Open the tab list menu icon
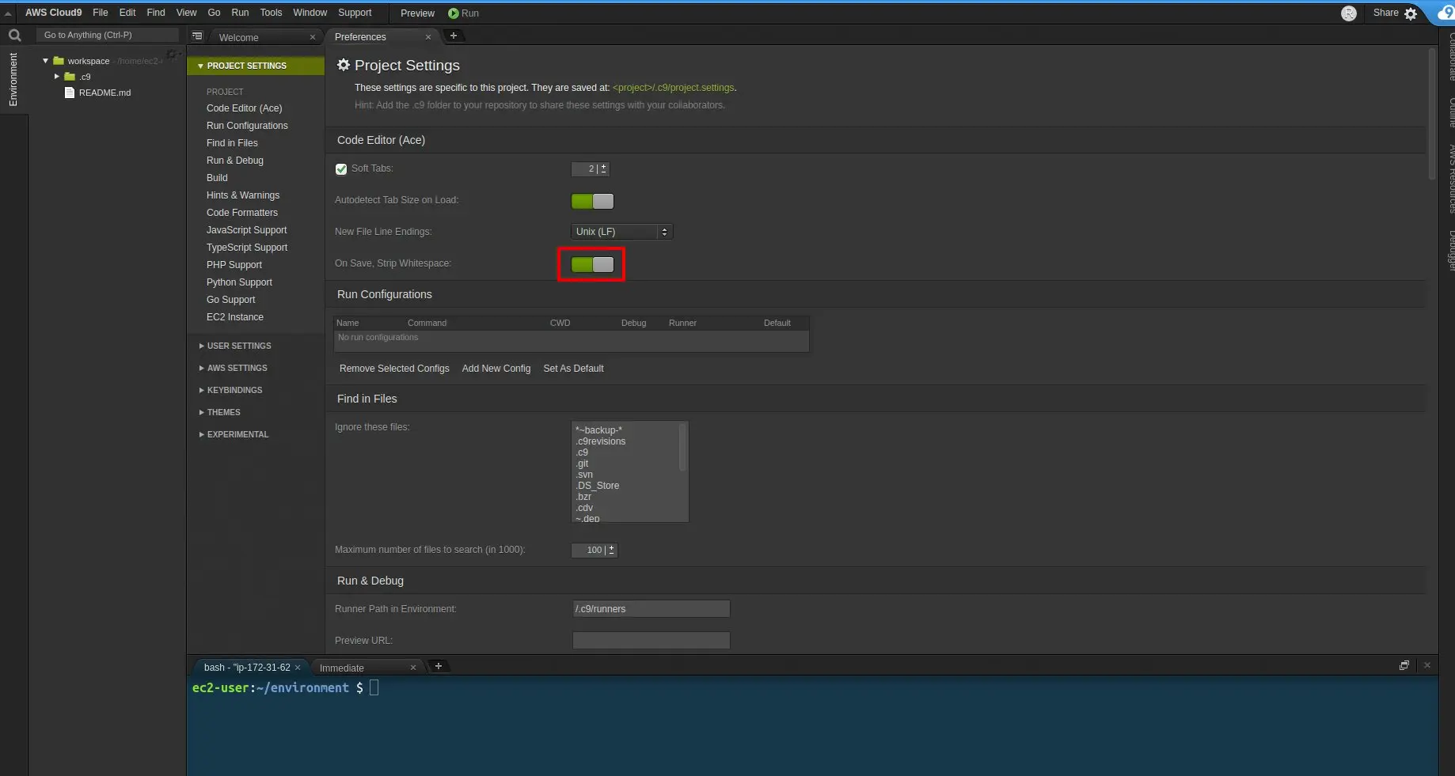This screenshot has width=1455, height=776. tap(197, 36)
